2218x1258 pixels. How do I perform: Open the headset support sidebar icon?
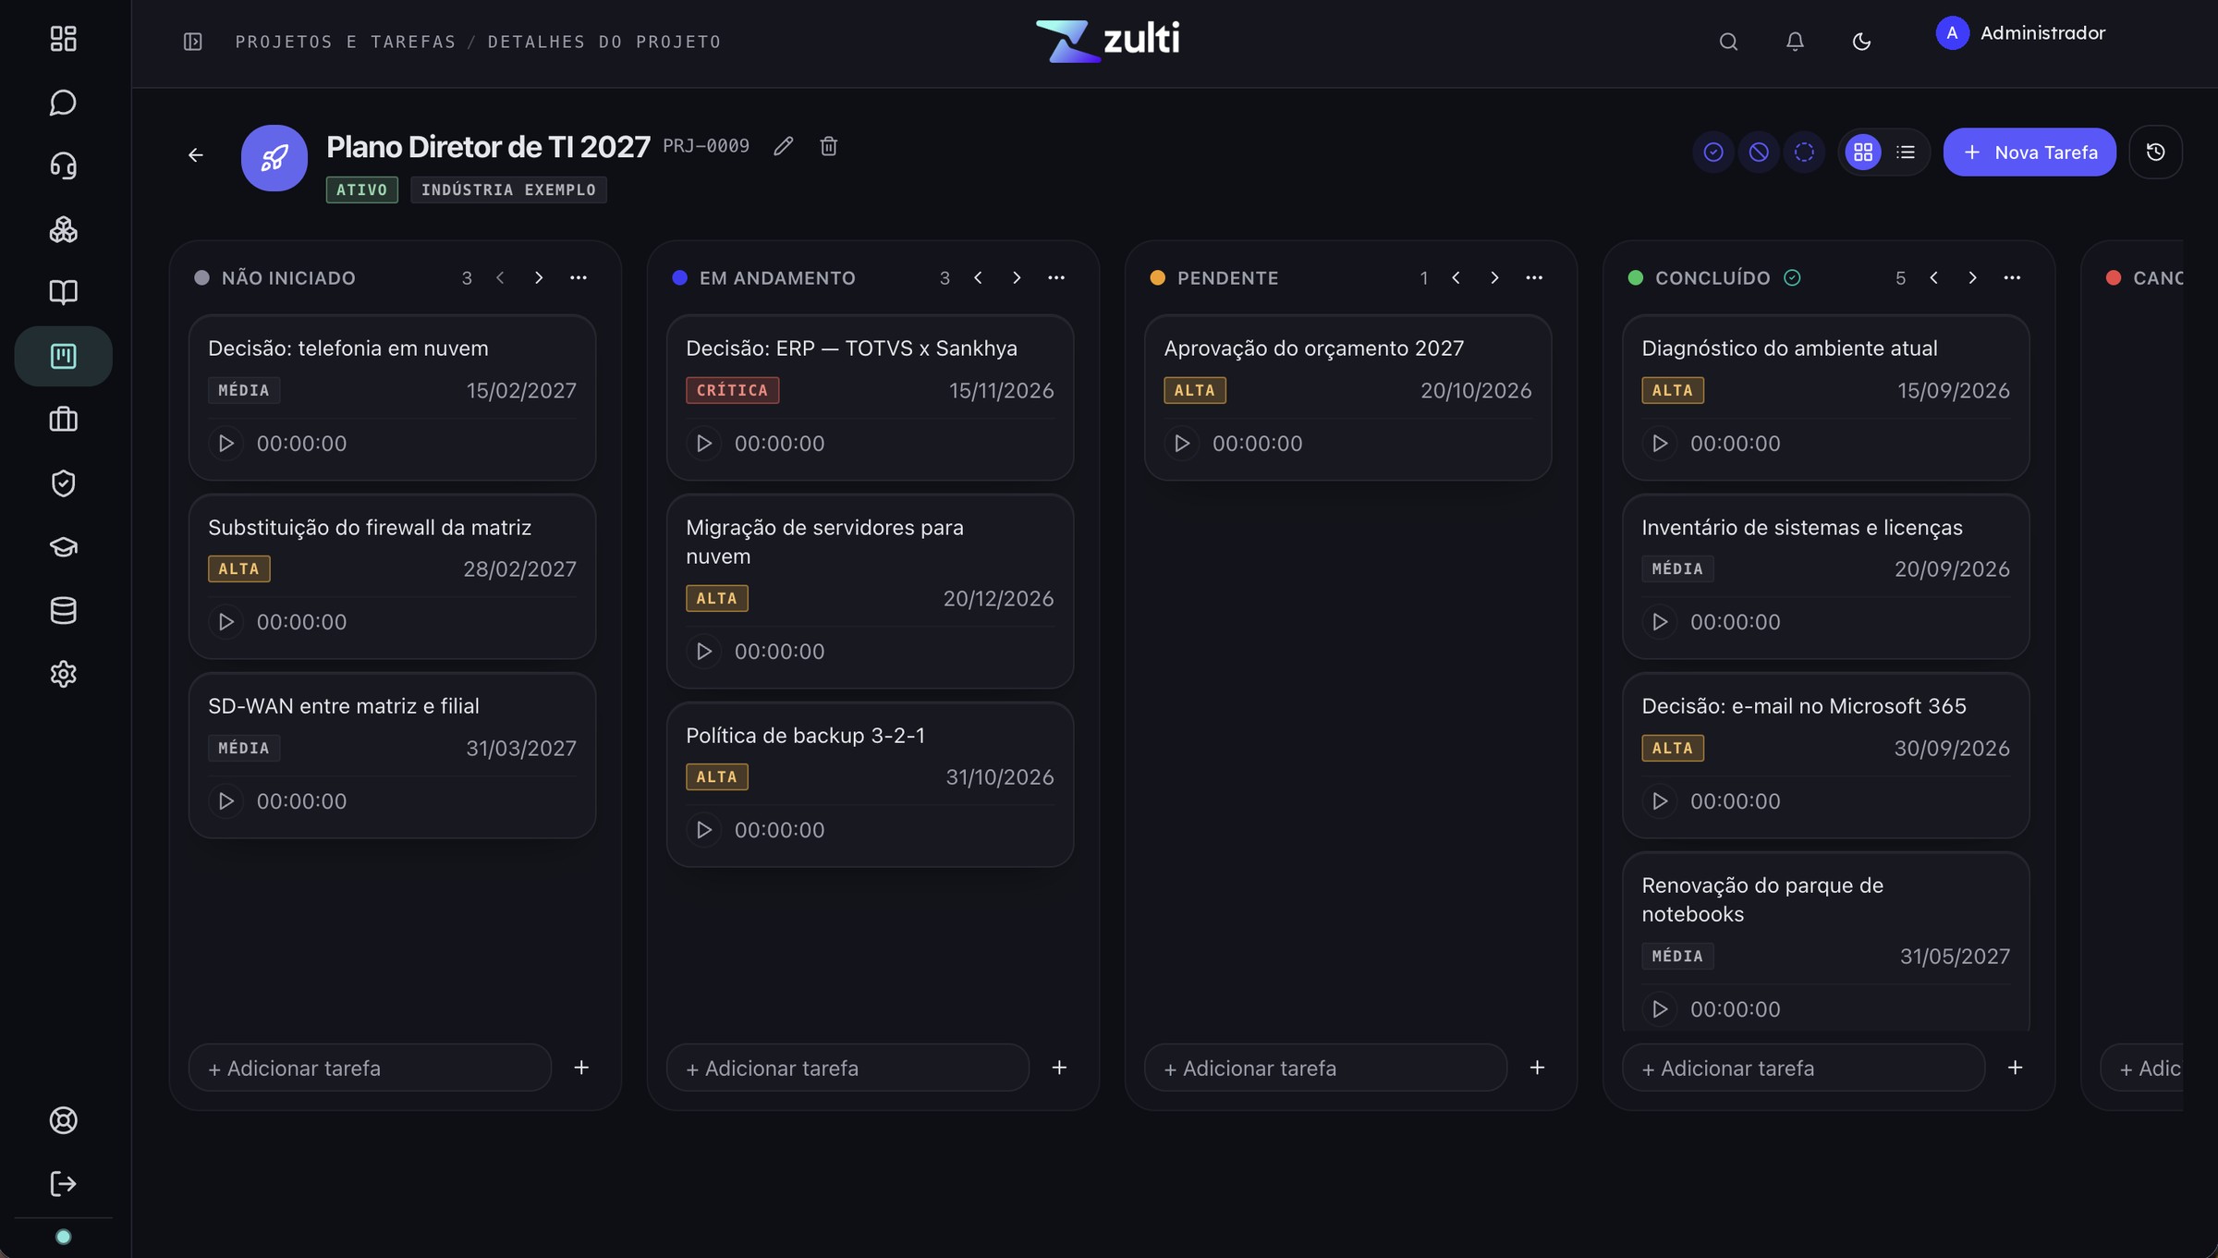[x=63, y=165]
